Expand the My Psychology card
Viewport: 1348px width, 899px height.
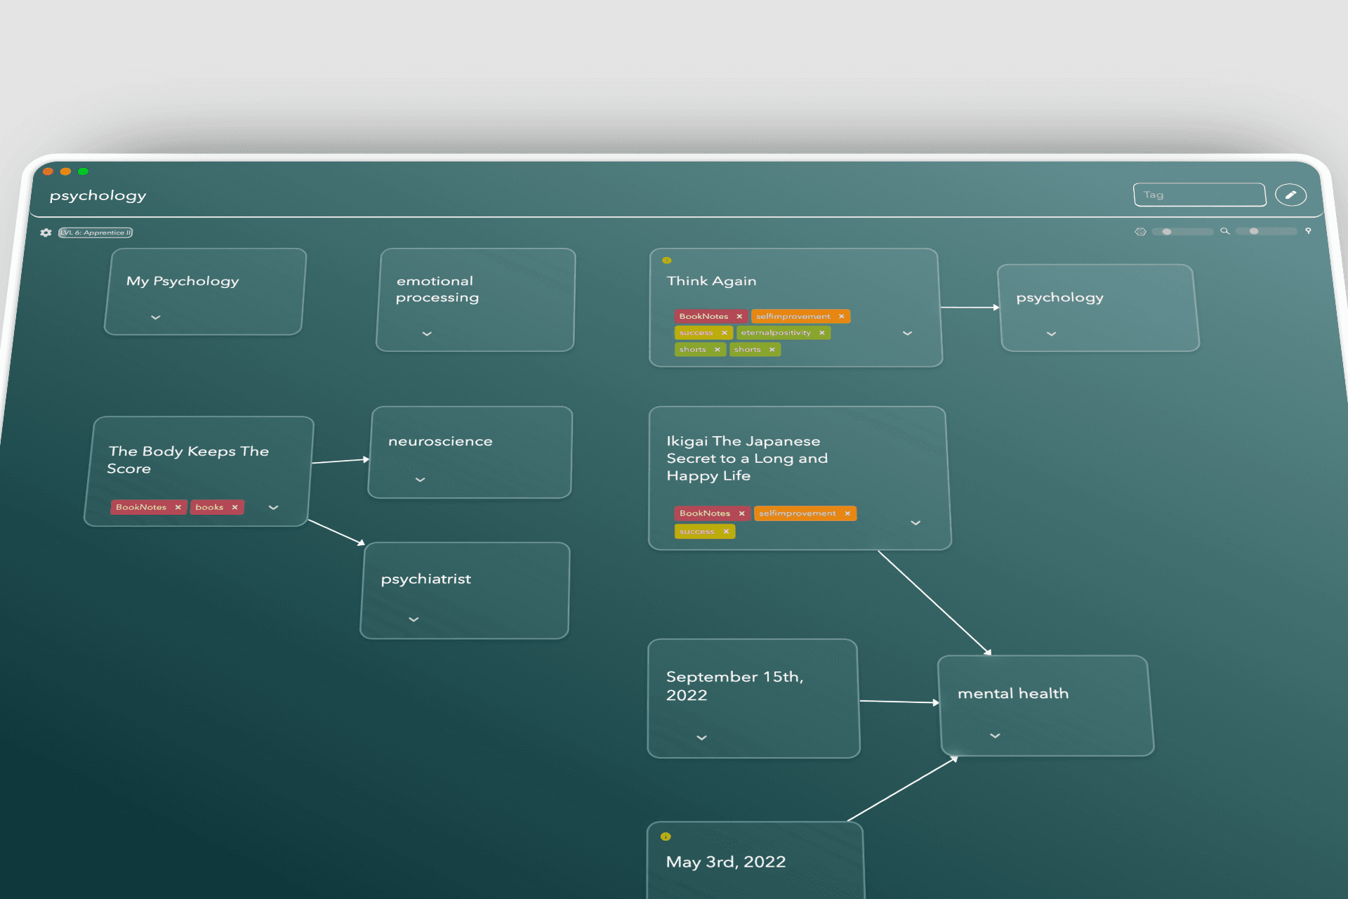(x=156, y=317)
